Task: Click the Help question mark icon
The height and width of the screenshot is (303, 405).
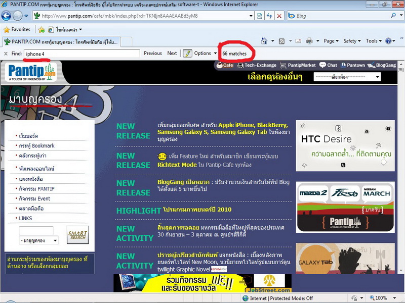Action: [388, 41]
